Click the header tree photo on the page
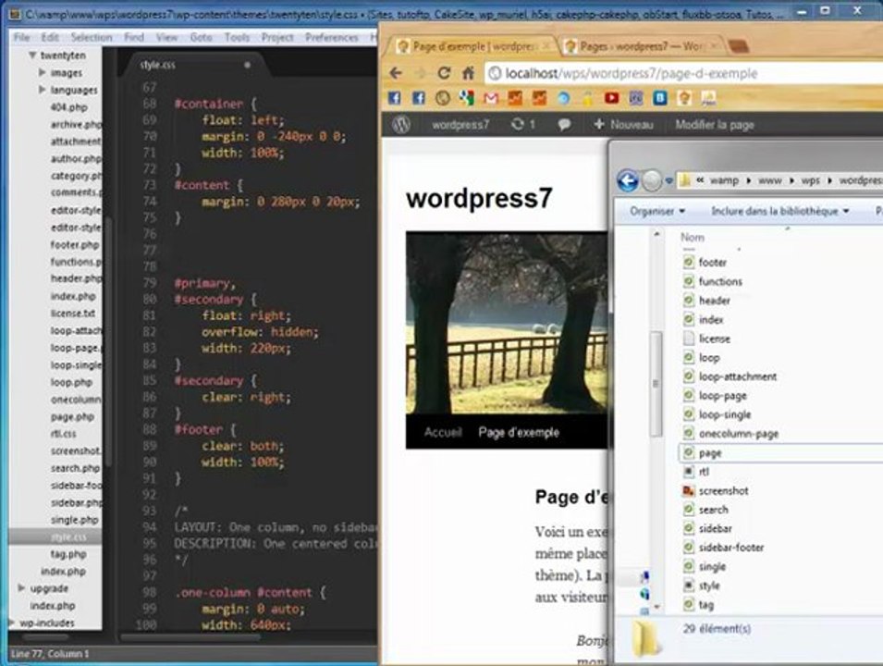This screenshot has width=883, height=666. click(x=507, y=323)
